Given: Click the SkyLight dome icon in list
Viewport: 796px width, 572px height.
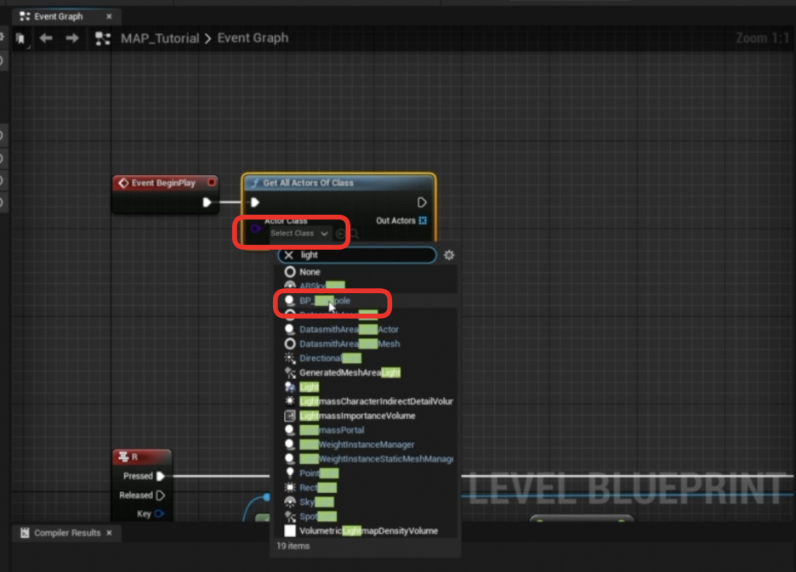Looking at the screenshot, I should point(290,502).
